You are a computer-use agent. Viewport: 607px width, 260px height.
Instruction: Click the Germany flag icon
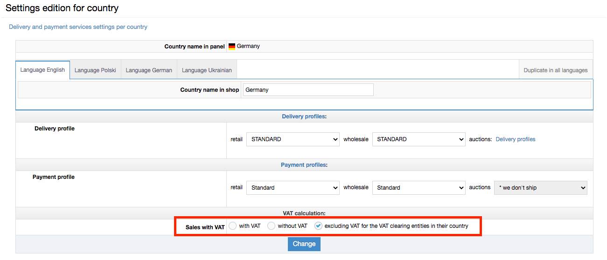(231, 47)
